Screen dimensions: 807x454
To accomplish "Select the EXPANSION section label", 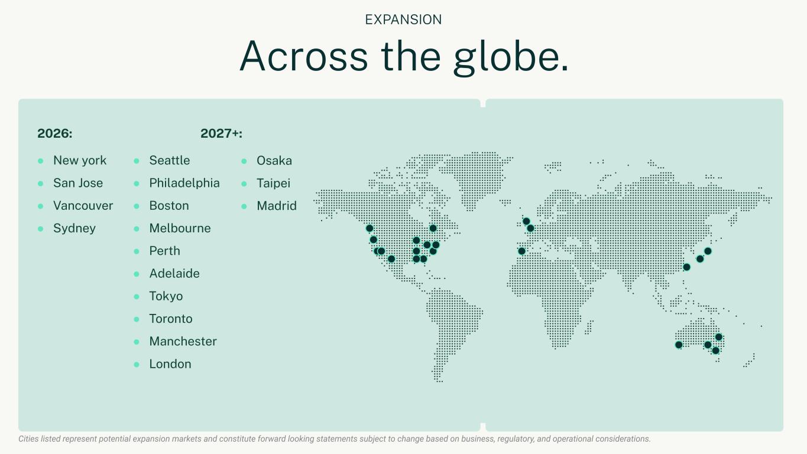I will 403,20.
